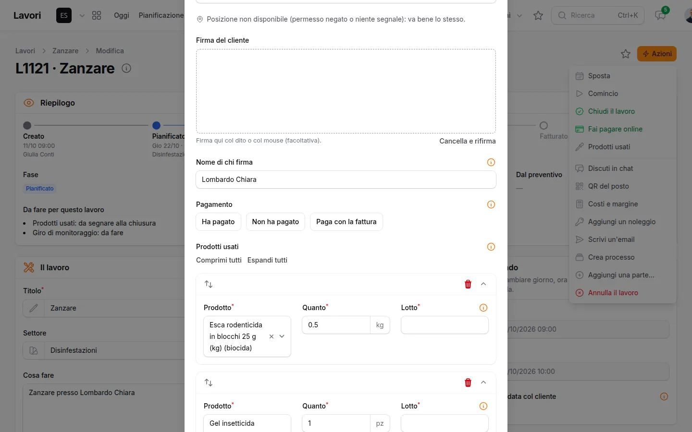The width and height of the screenshot is (692, 432).
Task: Select payment option Non ha pagato
Action: click(275, 222)
